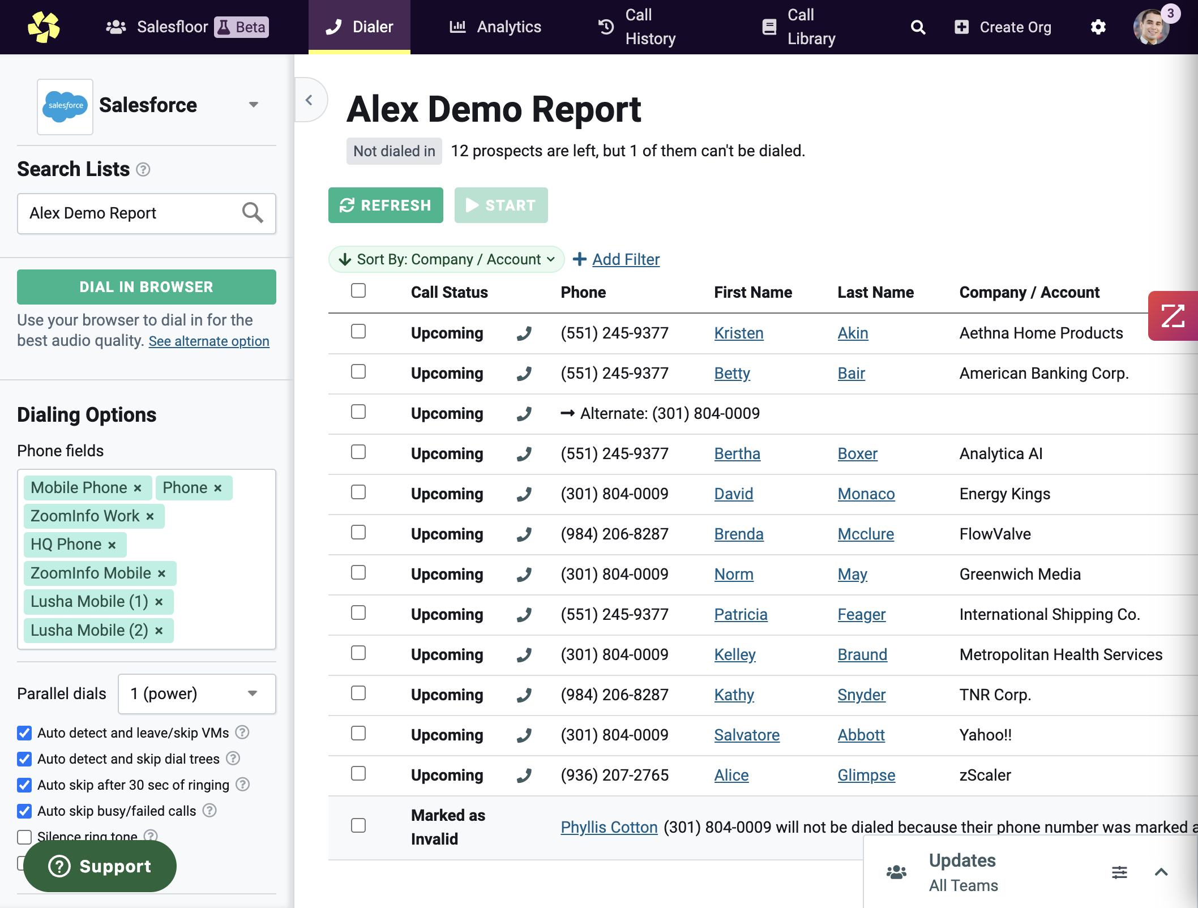1198x908 pixels.
Task: Open Sort By Company / Account dropdown
Action: [447, 259]
